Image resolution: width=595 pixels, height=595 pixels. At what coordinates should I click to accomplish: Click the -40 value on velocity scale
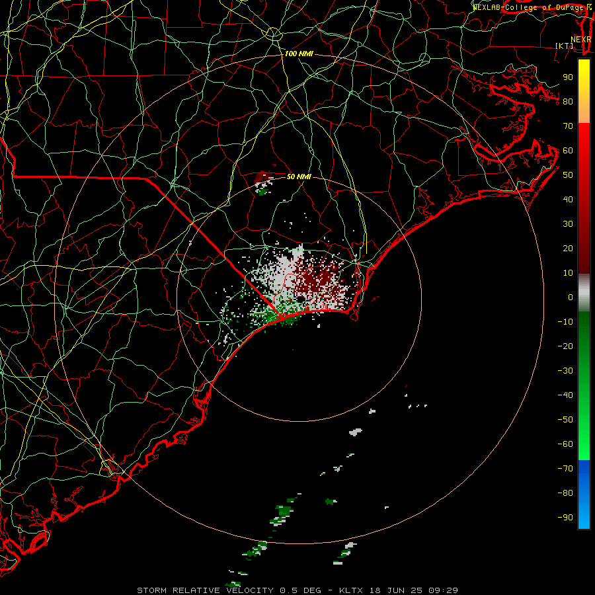pyautogui.click(x=565, y=395)
